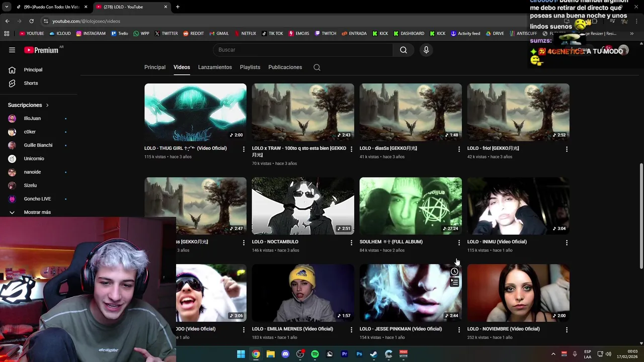Open options menu for LOLO - frio! video

[x=567, y=149]
